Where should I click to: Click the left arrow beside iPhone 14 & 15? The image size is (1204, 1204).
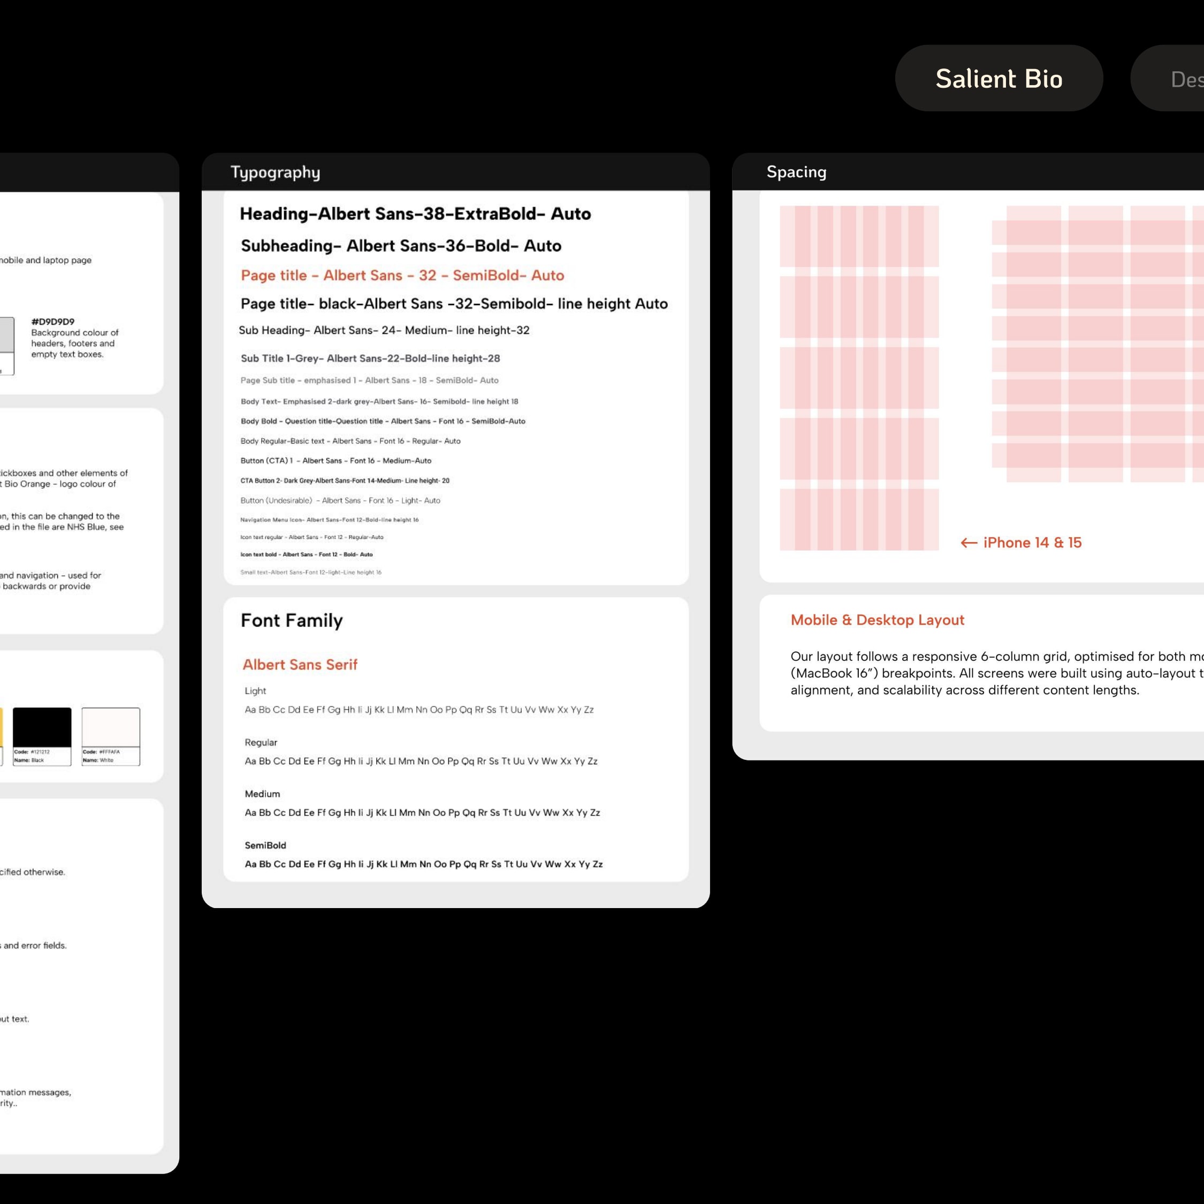tap(968, 543)
